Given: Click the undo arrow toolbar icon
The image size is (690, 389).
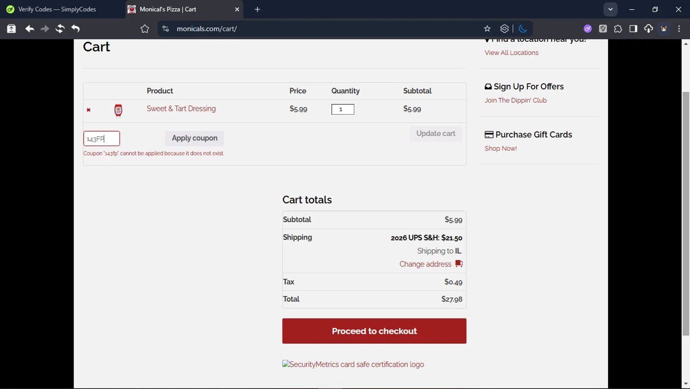Looking at the screenshot, I should (x=75, y=29).
